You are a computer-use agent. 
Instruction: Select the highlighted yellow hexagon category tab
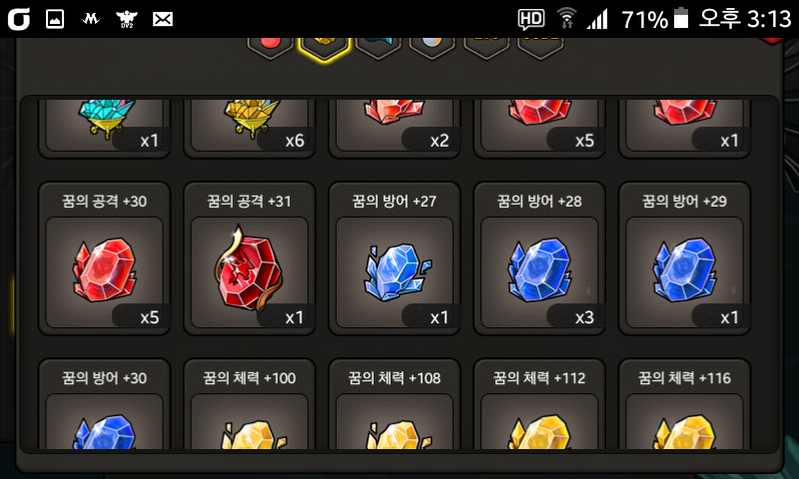click(x=324, y=49)
